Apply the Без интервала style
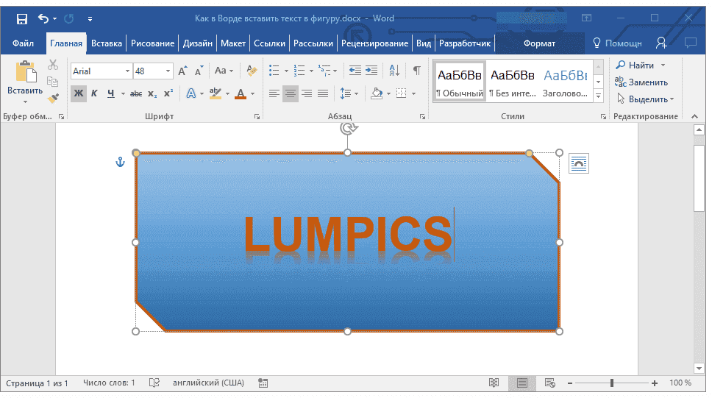712x398 pixels. point(512,81)
